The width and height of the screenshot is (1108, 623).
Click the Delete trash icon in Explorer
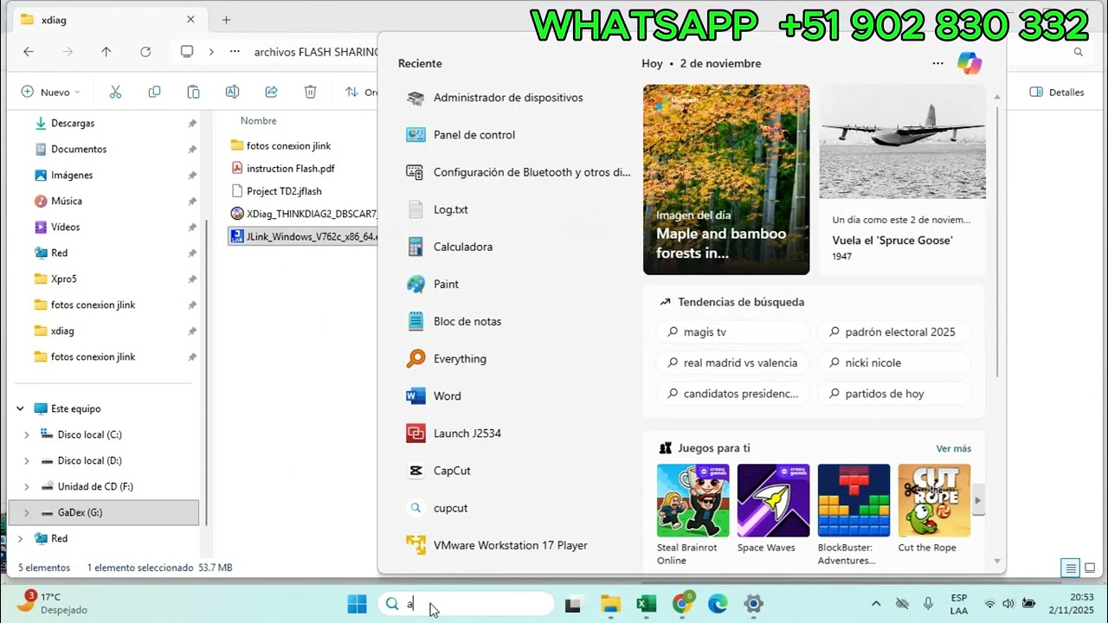pos(310,92)
